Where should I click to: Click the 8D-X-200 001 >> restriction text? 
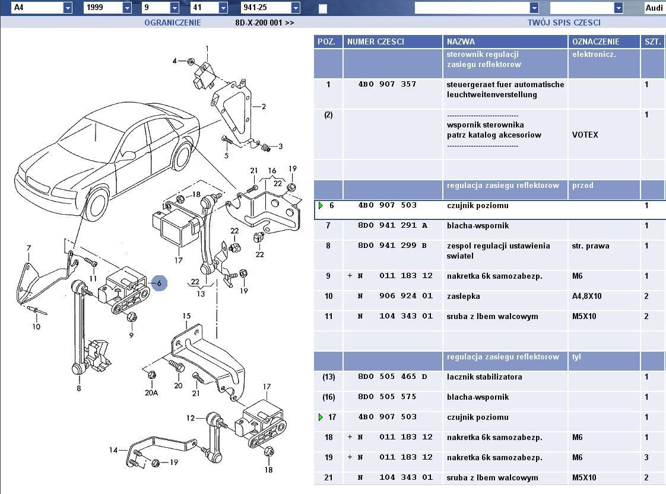click(x=265, y=23)
